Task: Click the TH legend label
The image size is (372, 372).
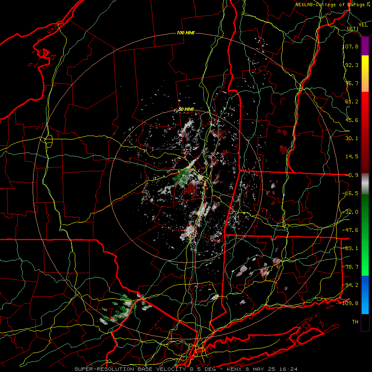Action: (x=355, y=322)
